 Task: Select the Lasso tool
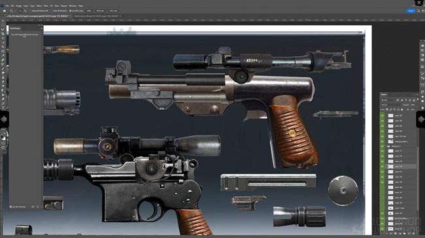point(3,29)
